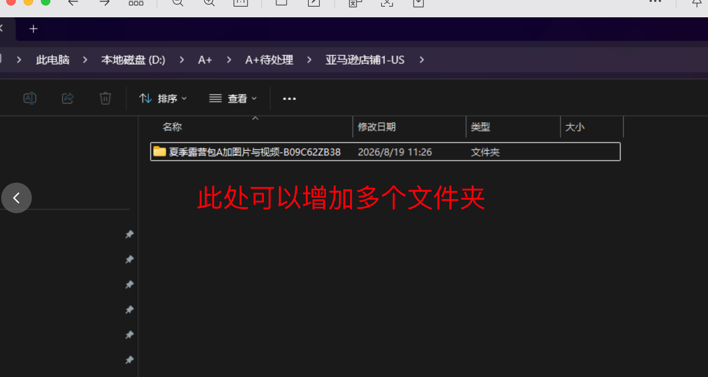Click the pin icon in viewer toolbar
The height and width of the screenshot is (377, 708).
click(697, 3)
